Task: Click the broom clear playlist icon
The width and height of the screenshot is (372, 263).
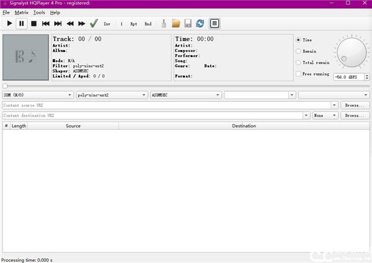Action: [164, 24]
